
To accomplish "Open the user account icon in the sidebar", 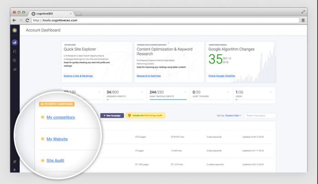I will tap(15, 162).
